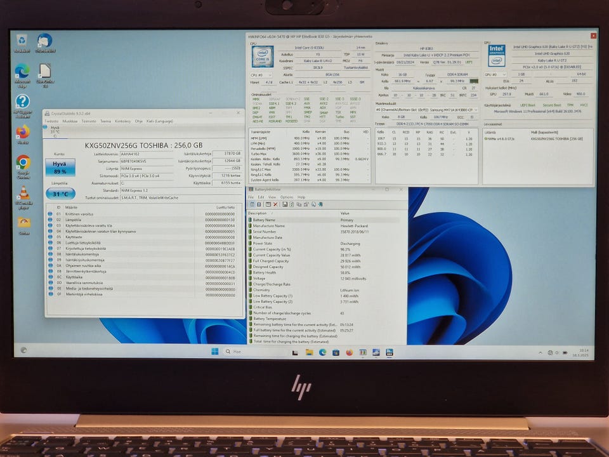Click the properties icon in BatteryInfoView toolbar
Screen dimensions: 609x457
pos(306,204)
